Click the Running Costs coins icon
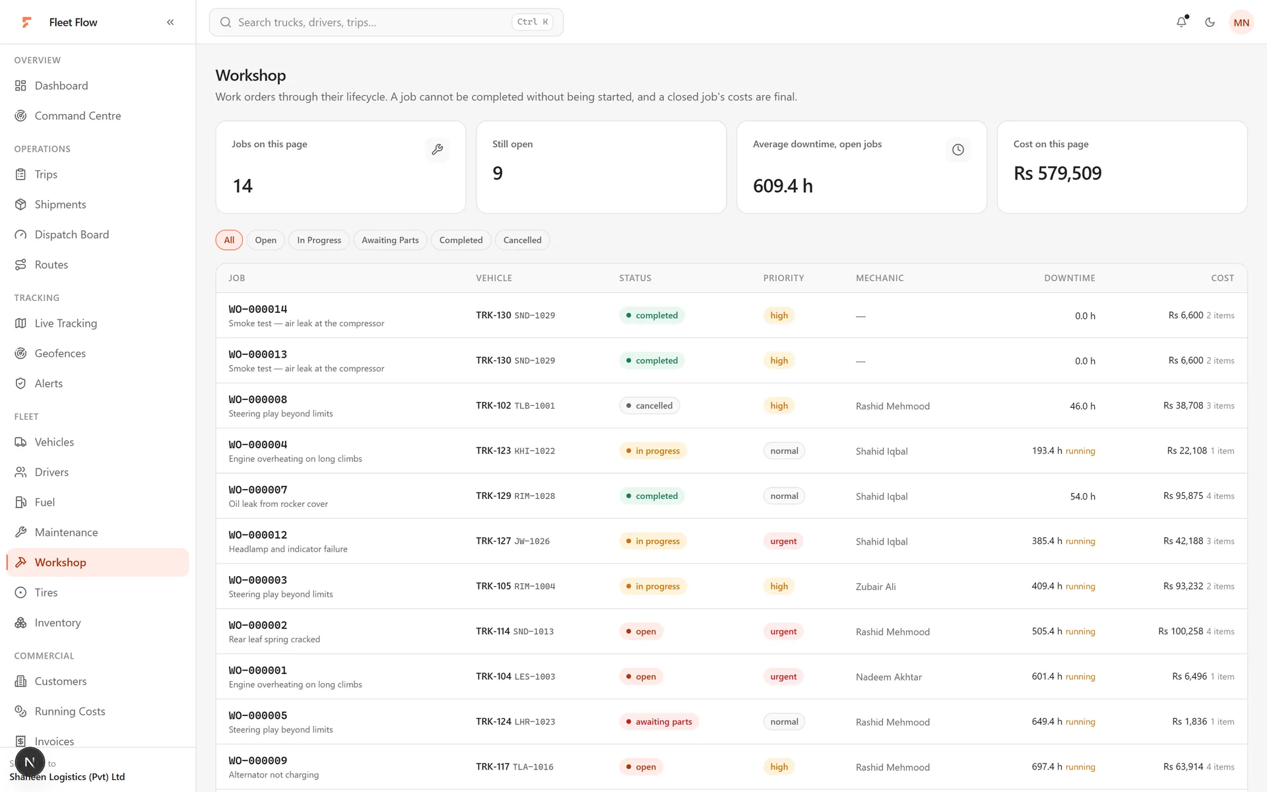Screen dimensions: 1267x792 pyautogui.click(x=21, y=711)
